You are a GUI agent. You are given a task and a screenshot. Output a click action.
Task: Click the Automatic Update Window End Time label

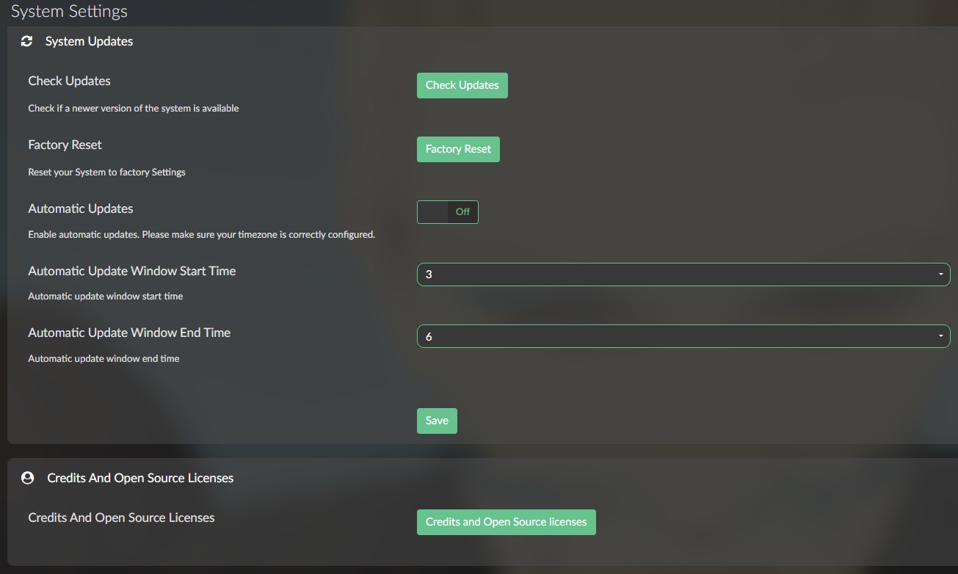pyautogui.click(x=129, y=333)
